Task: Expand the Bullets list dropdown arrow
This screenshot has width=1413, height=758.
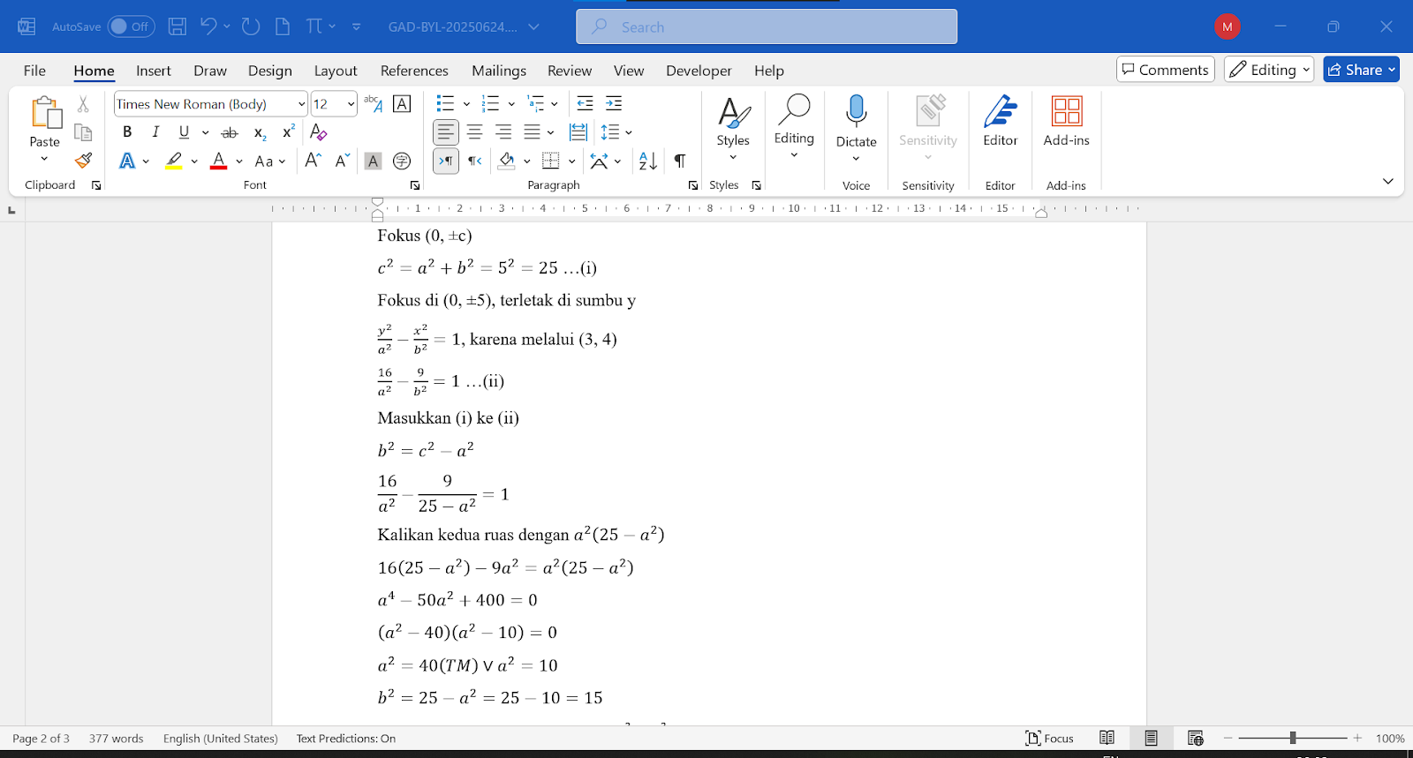Action: pyautogui.click(x=466, y=104)
